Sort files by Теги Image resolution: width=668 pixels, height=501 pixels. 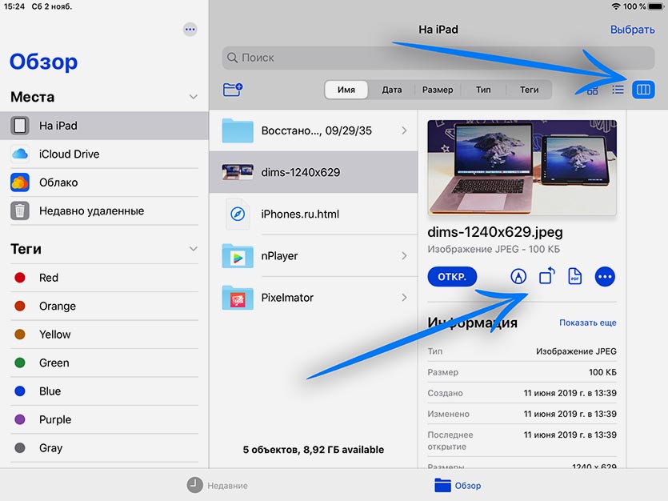[529, 90]
